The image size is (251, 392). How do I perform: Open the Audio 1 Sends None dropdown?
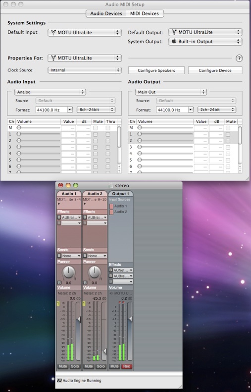[71, 256]
